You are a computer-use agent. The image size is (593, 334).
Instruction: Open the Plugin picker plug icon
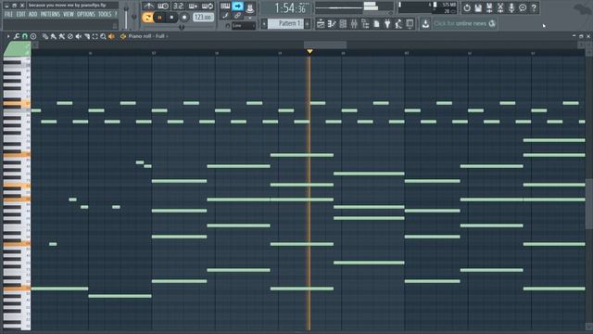(x=387, y=24)
